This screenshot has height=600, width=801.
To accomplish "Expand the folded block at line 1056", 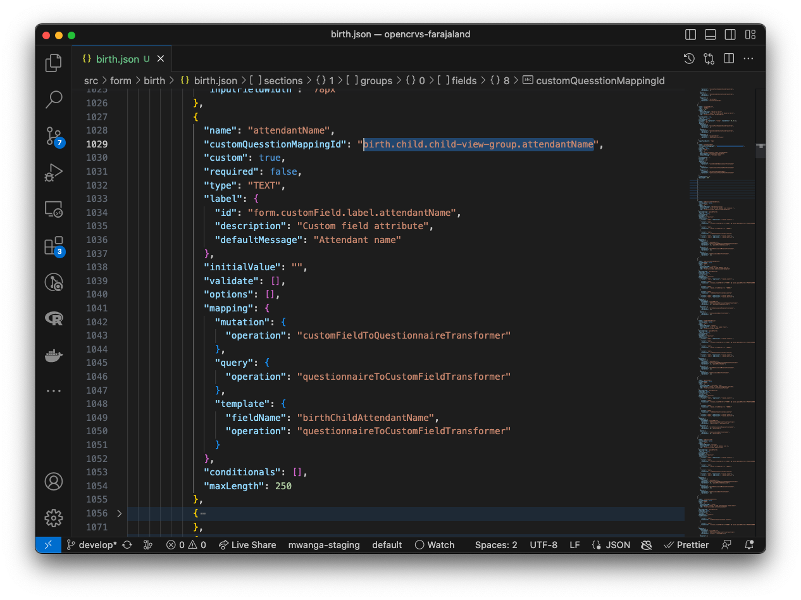I will pos(119,513).
